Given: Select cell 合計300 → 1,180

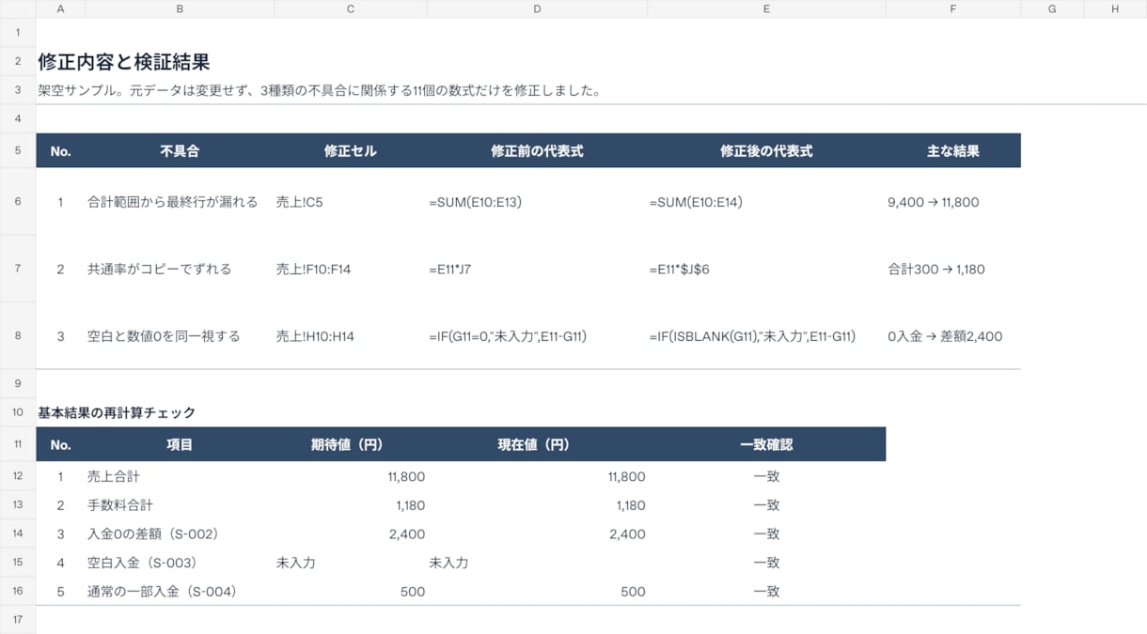Looking at the screenshot, I should [x=953, y=269].
